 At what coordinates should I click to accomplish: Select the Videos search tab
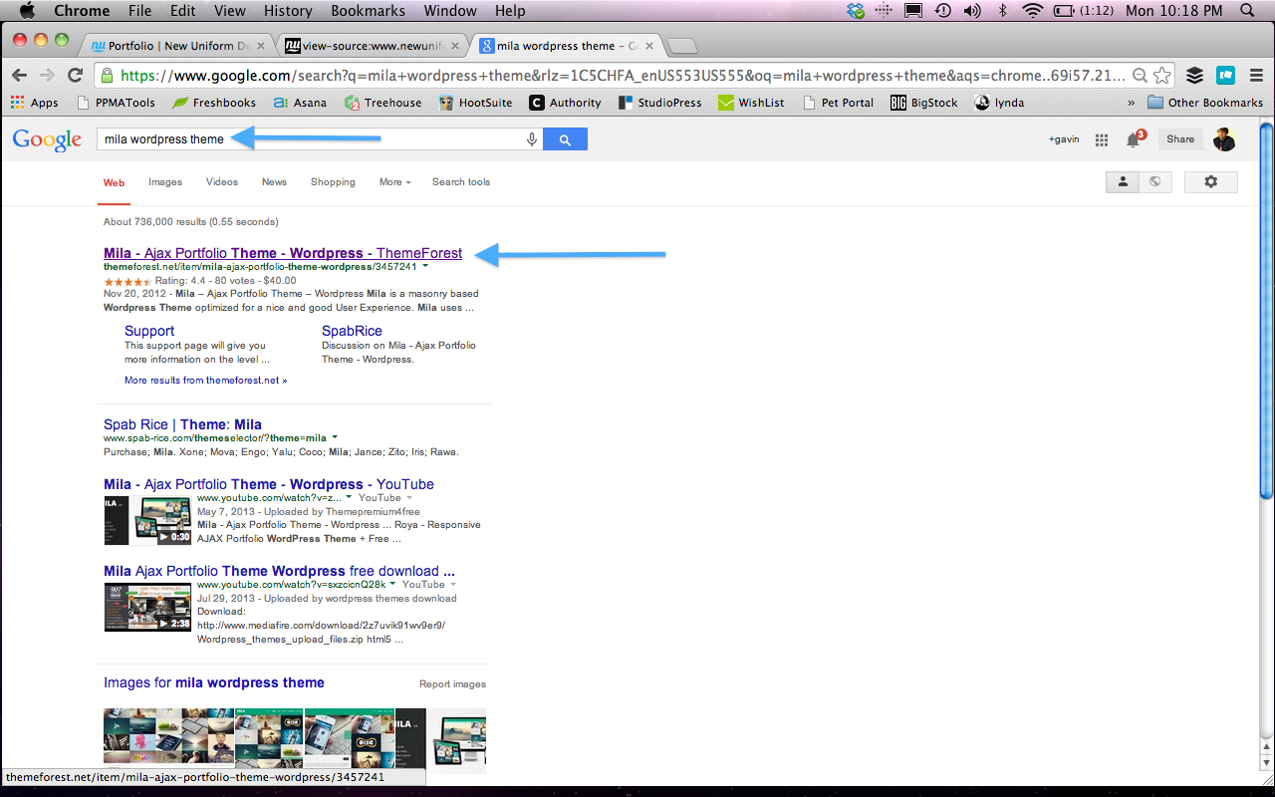click(222, 182)
